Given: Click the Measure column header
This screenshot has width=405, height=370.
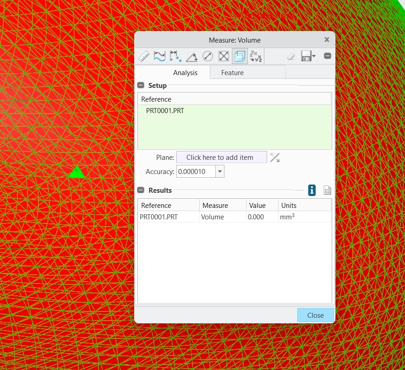Looking at the screenshot, I should [222, 206].
